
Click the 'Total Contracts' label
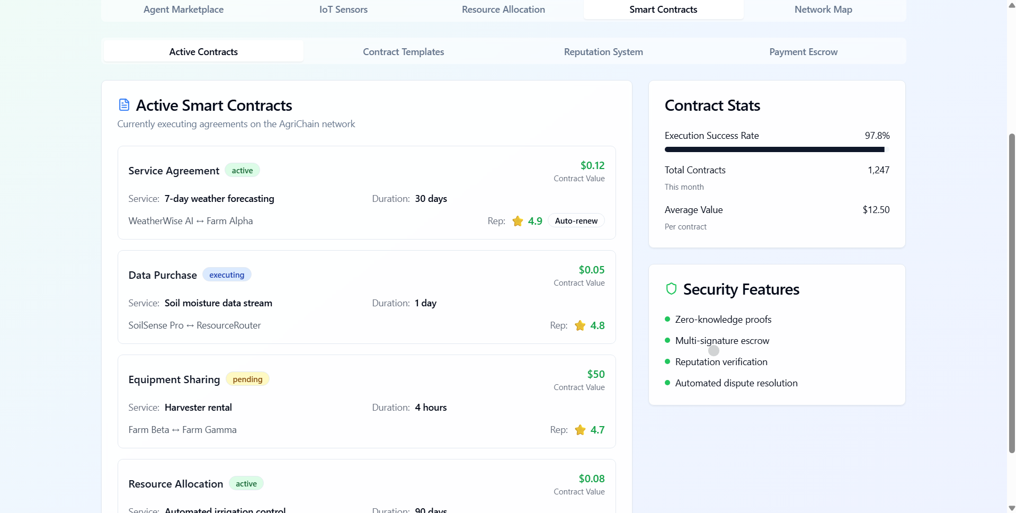pos(695,170)
